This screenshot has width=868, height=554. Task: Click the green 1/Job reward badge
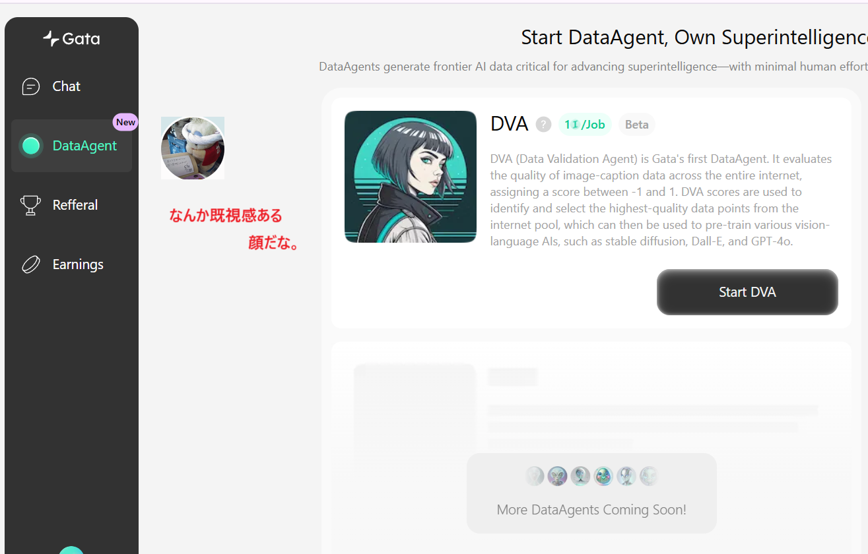(585, 124)
